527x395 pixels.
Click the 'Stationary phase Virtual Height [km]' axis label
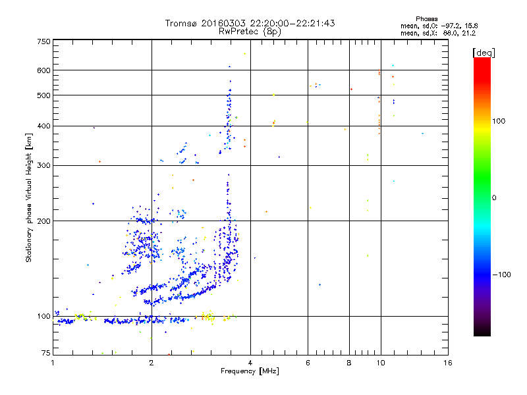(29, 198)
